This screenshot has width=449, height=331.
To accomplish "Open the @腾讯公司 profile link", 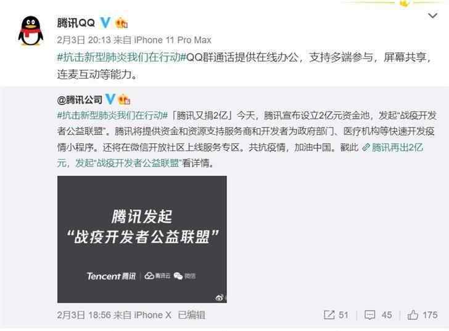I will tap(80, 100).
